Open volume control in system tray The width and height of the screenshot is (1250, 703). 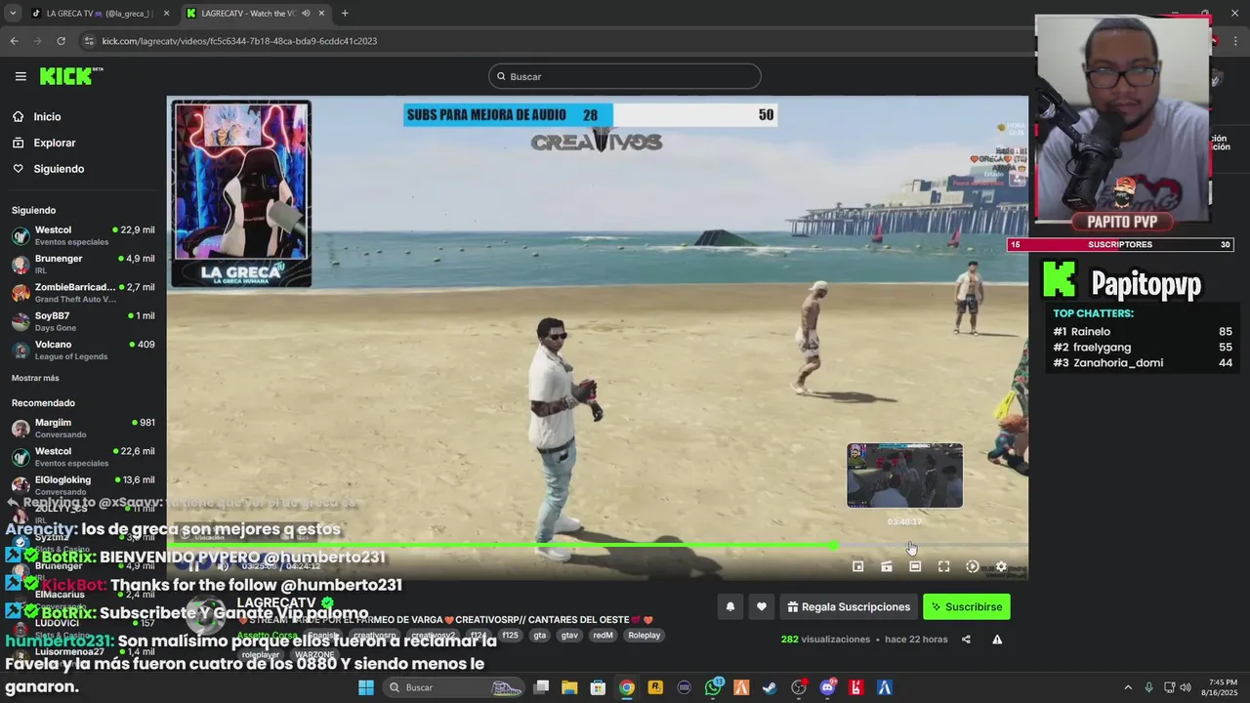click(x=1185, y=687)
